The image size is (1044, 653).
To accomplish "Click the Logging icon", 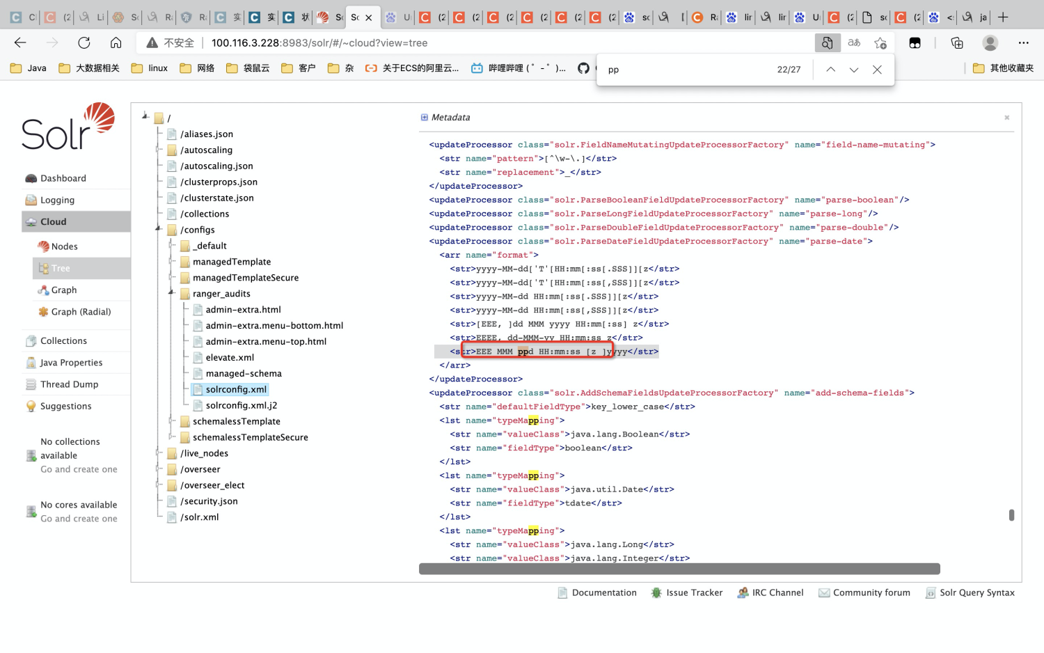I will (31, 200).
